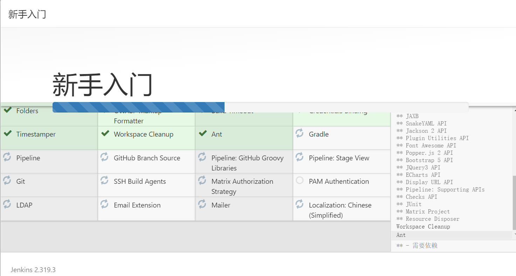Click the Matrix Project log entry
The width and height of the screenshot is (516, 276).
point(423,211)
